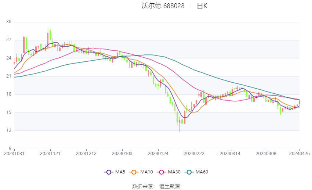
Task: Toggle the MA60 series in the legend
Action: pyautogui.click(x=196, y=172)
